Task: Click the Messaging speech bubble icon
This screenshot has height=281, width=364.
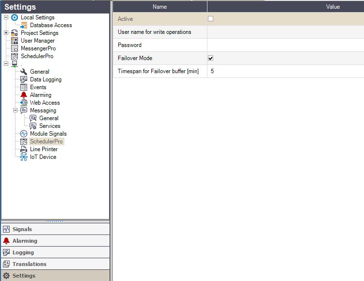Action: click(24, 110)
